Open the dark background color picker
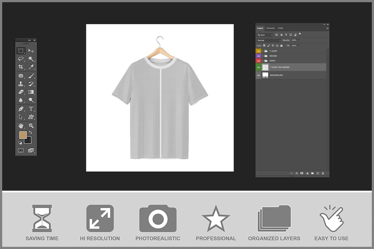This screenshot has width=374, height=249. tap(28, 141)
